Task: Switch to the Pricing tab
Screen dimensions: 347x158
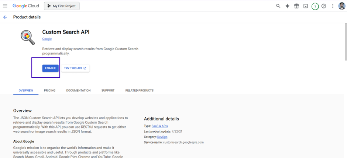Action: pyautogui.click(x=49, y=91)
